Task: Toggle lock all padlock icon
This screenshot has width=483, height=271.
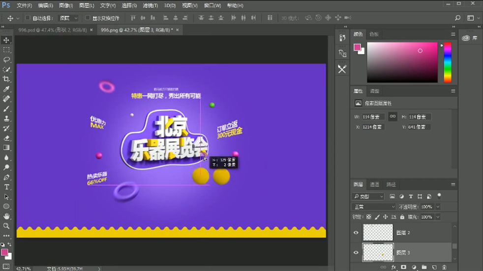Action: 402,217
